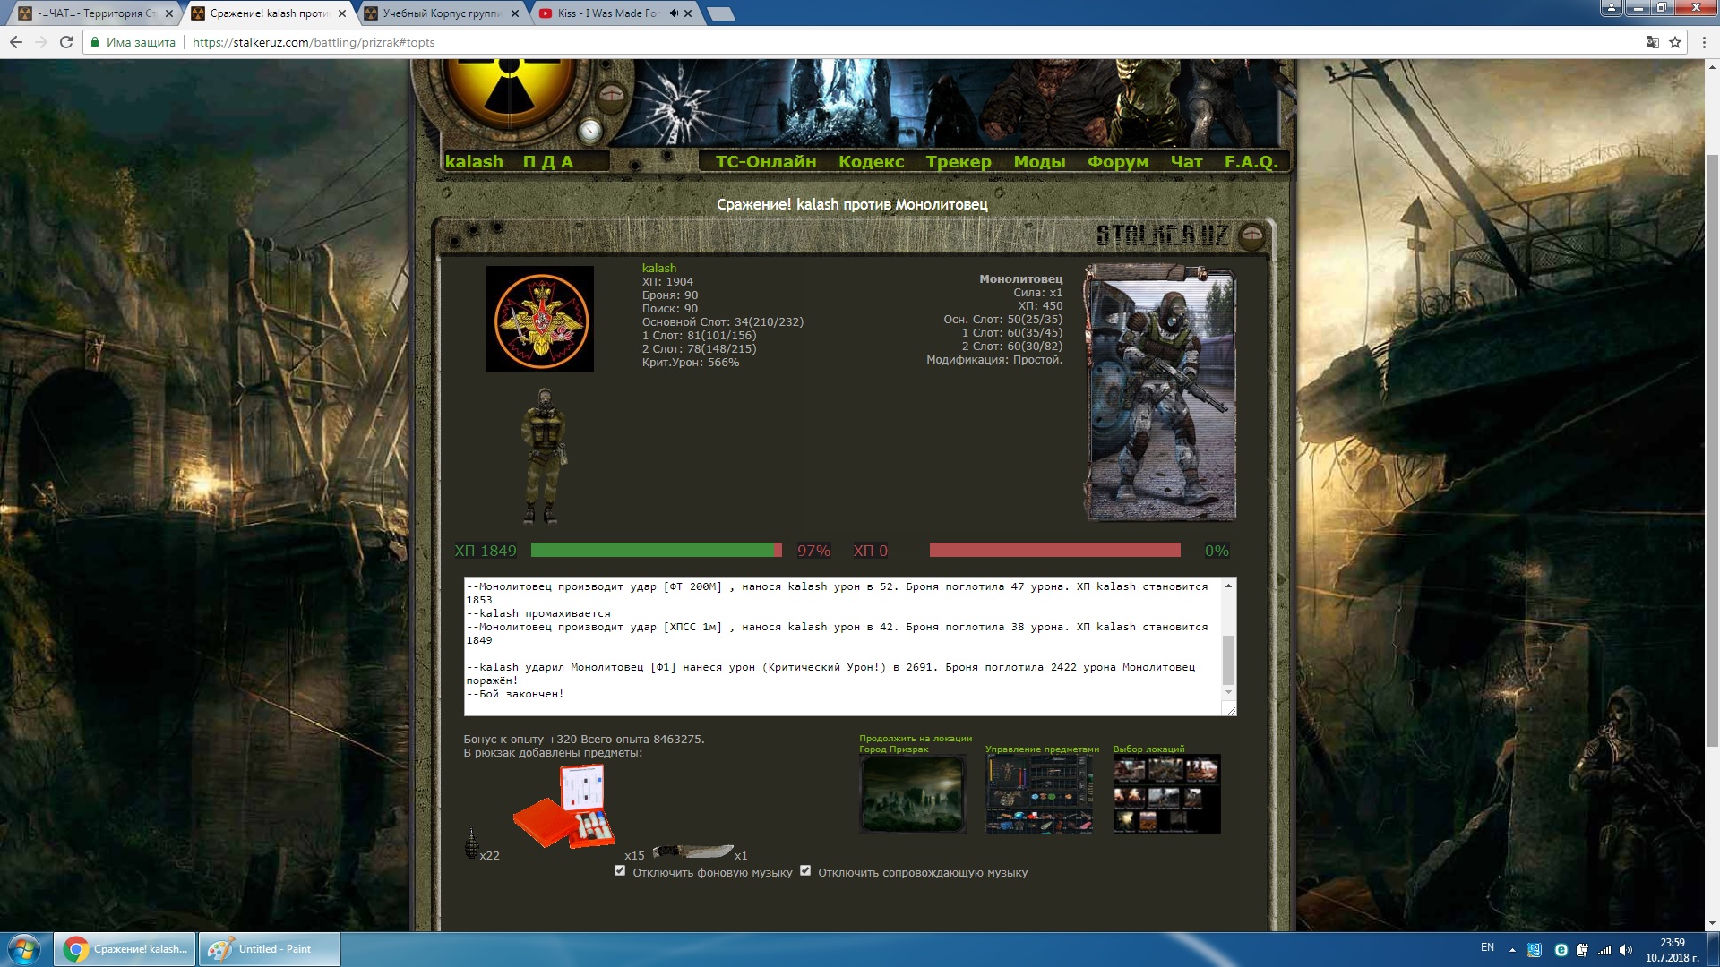Open the ПДА link
Screen dimensions: 1720x967
click(547, 162)
